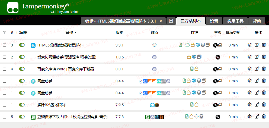Image resolution: width=269 pixels, height=128 pixels.
Task: Click debug bug icon for 解除B站区域限制
Action: [x=249, y=105]
